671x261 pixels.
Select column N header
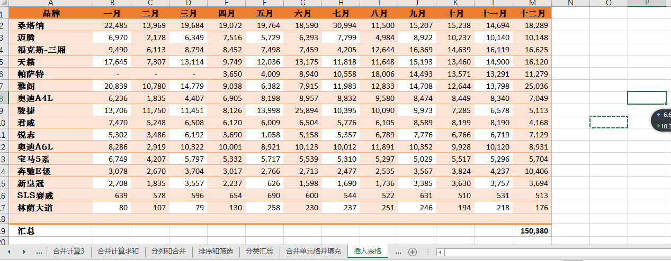570,3
